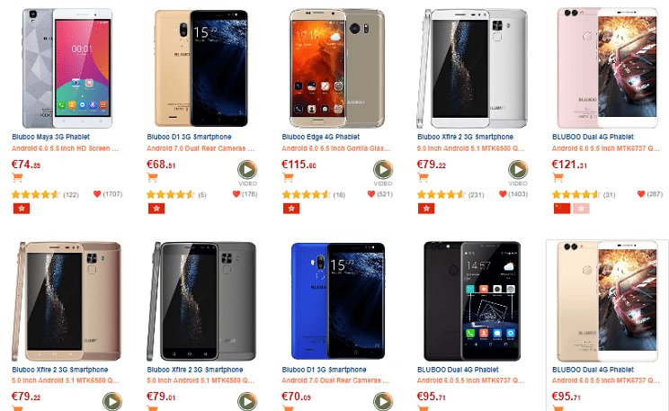The height and width of the screenshot is (411, 669).
Task: Open Android 7.0 Dual Rear Cameras description under €68.51 D1
Action: tap(201, 148)
